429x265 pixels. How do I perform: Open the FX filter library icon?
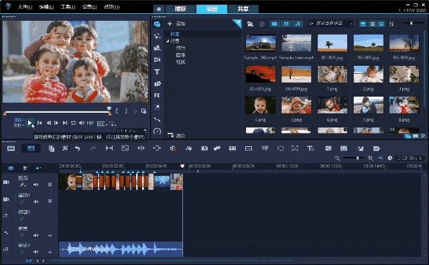(x=157, y=95)
